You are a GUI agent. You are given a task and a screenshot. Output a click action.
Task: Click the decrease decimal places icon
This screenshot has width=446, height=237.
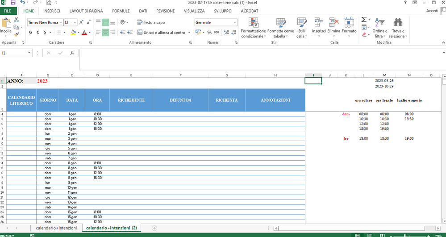[x=234, y=33]
